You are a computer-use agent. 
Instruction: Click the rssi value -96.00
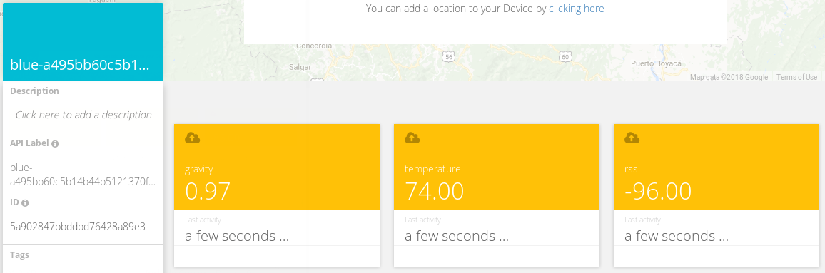(x=658, y=191)
